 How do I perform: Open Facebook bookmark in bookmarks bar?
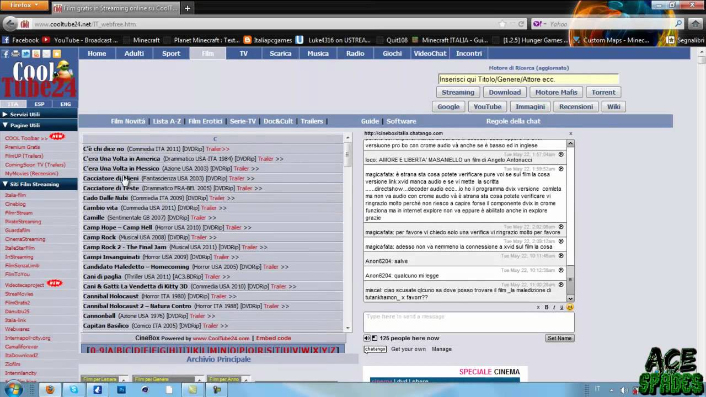click(x=20, y=40)
